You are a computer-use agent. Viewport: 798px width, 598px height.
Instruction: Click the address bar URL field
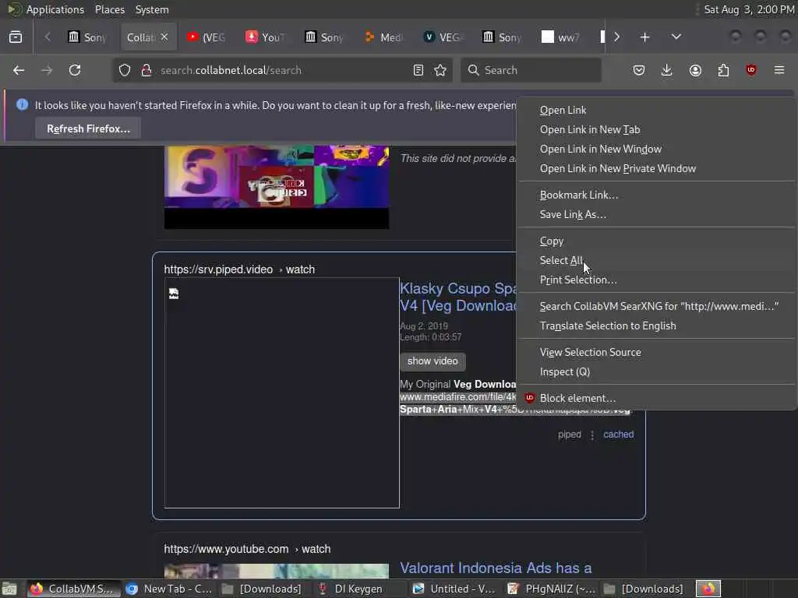[282, 70]
